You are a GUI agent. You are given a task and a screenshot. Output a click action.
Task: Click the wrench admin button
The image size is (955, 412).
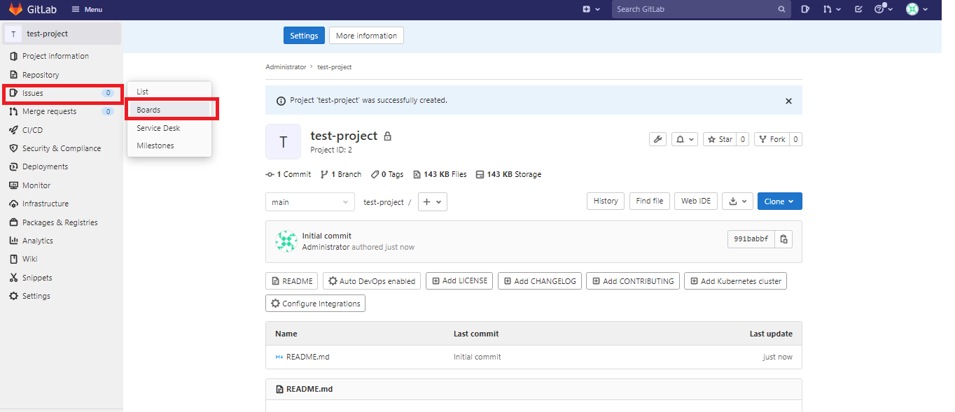coord(658,139)
